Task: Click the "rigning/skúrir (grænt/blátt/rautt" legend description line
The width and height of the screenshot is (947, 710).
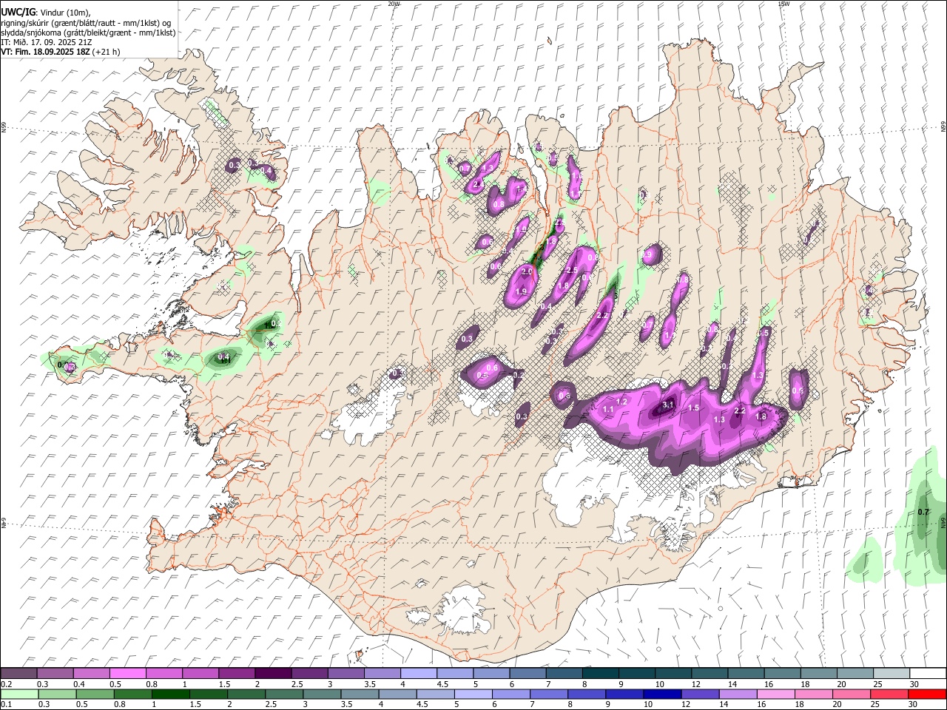Action: click(86, 22)
